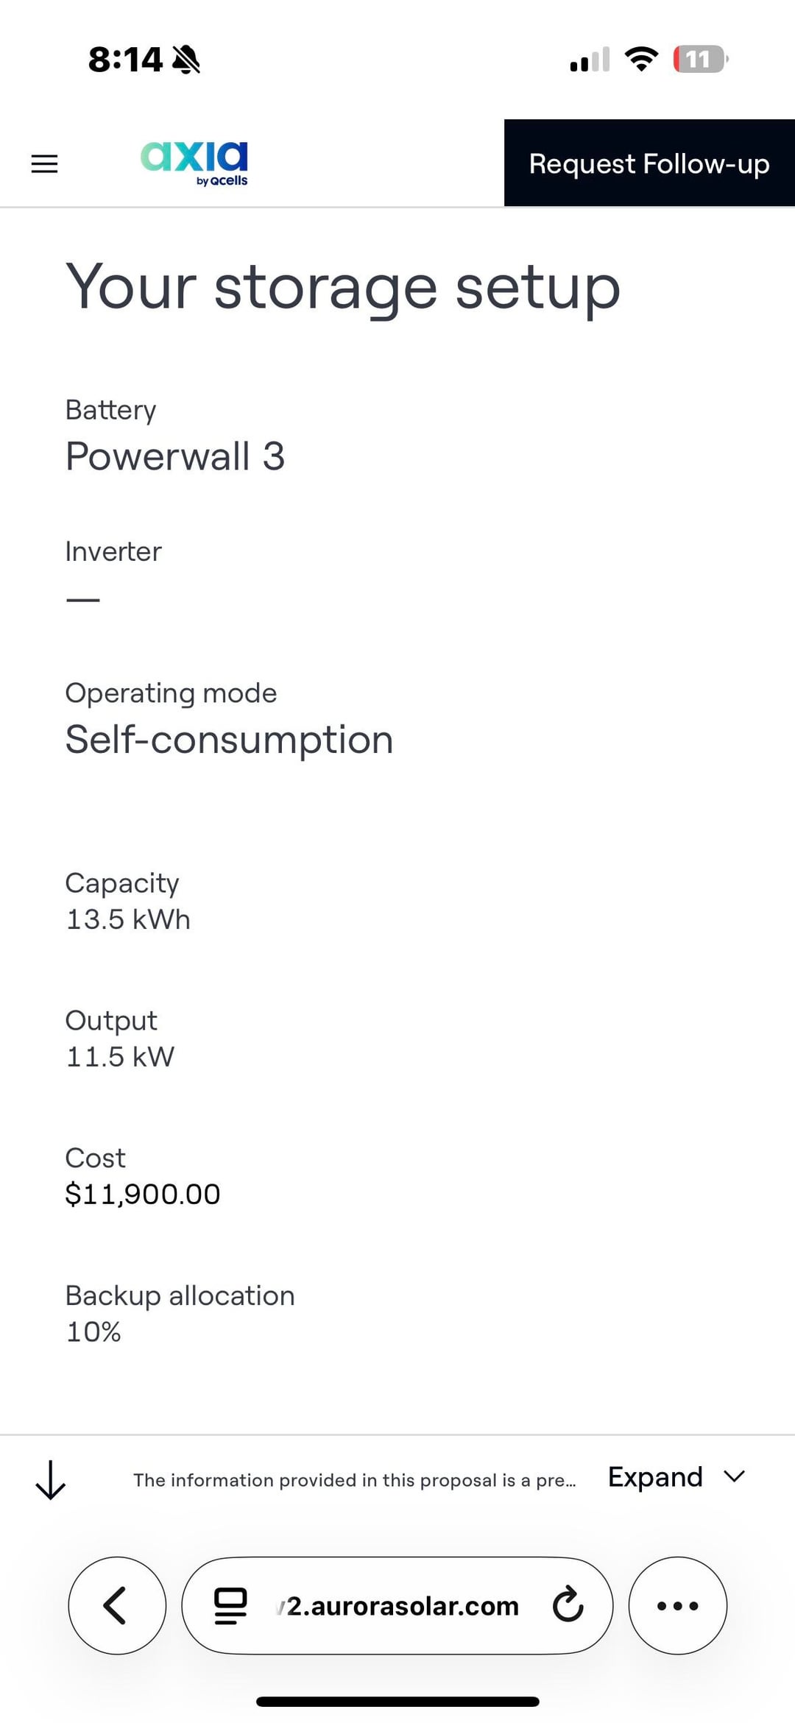This screenshot has height=1723, width=795.
Task: Tap the $11,900.00 cost value
Action: (x=143, y=1194)
